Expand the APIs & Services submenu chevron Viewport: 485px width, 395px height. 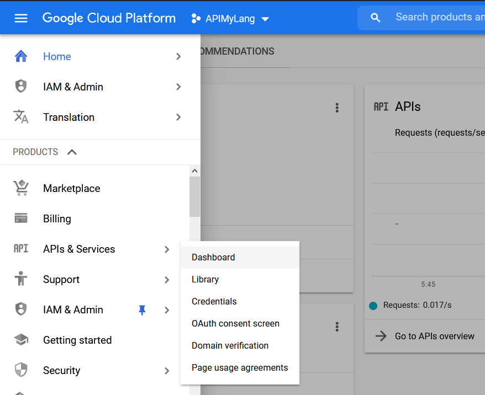click(x=167, y=249)
